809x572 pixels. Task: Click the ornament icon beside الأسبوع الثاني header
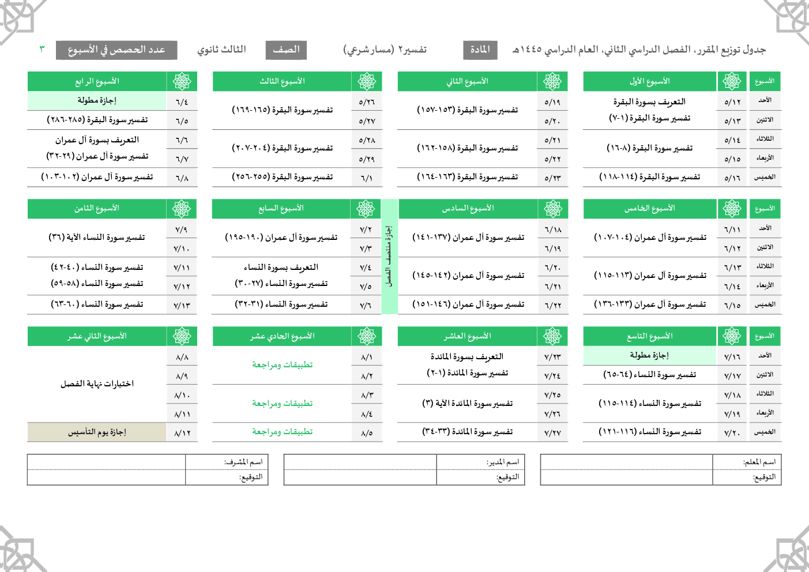552,81
